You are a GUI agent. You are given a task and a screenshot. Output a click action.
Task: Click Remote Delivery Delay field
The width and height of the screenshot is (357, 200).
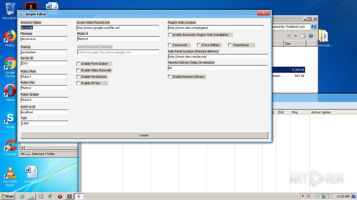click(218, 68)
